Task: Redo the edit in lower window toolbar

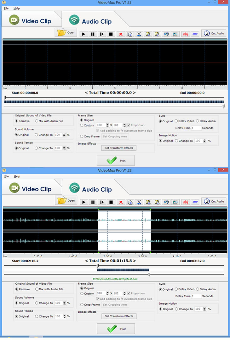Action: point(175,202)
